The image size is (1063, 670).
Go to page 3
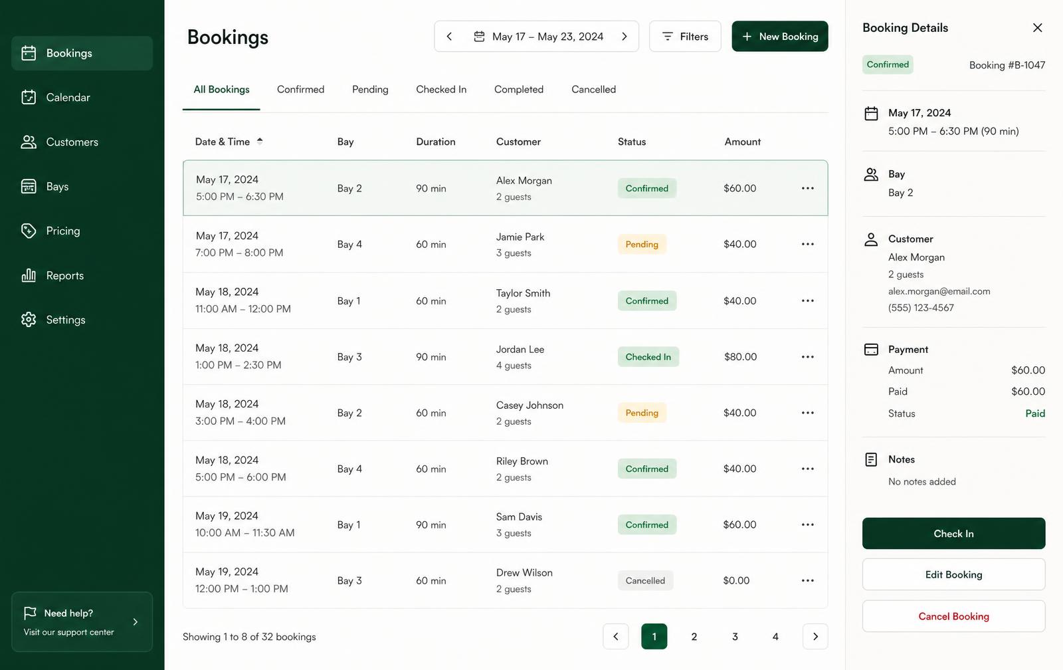pos(735,637)
